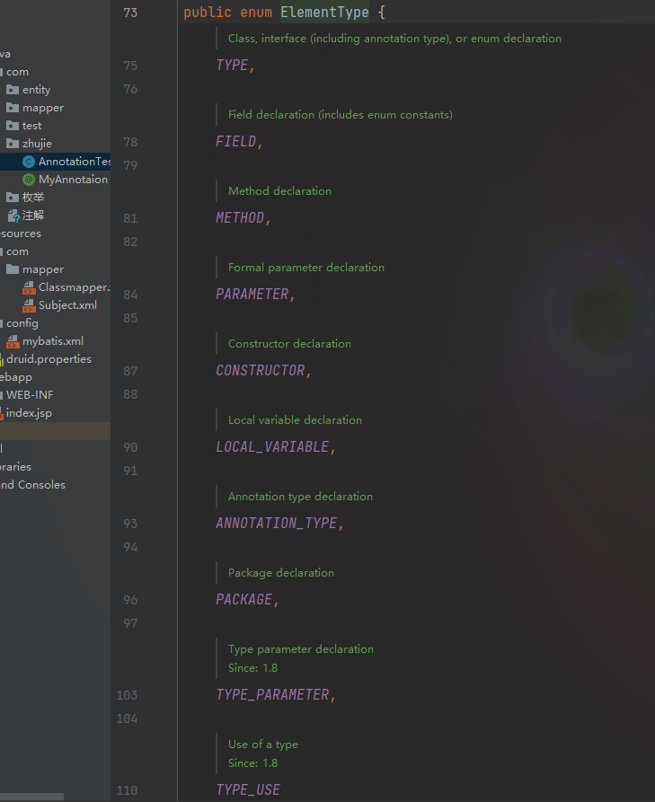Click the TYPE_PARAMETER enum constant
Screen dimensions: 655x802
(x=272, y=694)
